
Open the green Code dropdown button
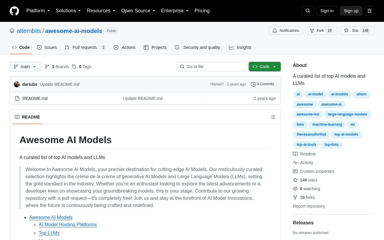(265, 67)
